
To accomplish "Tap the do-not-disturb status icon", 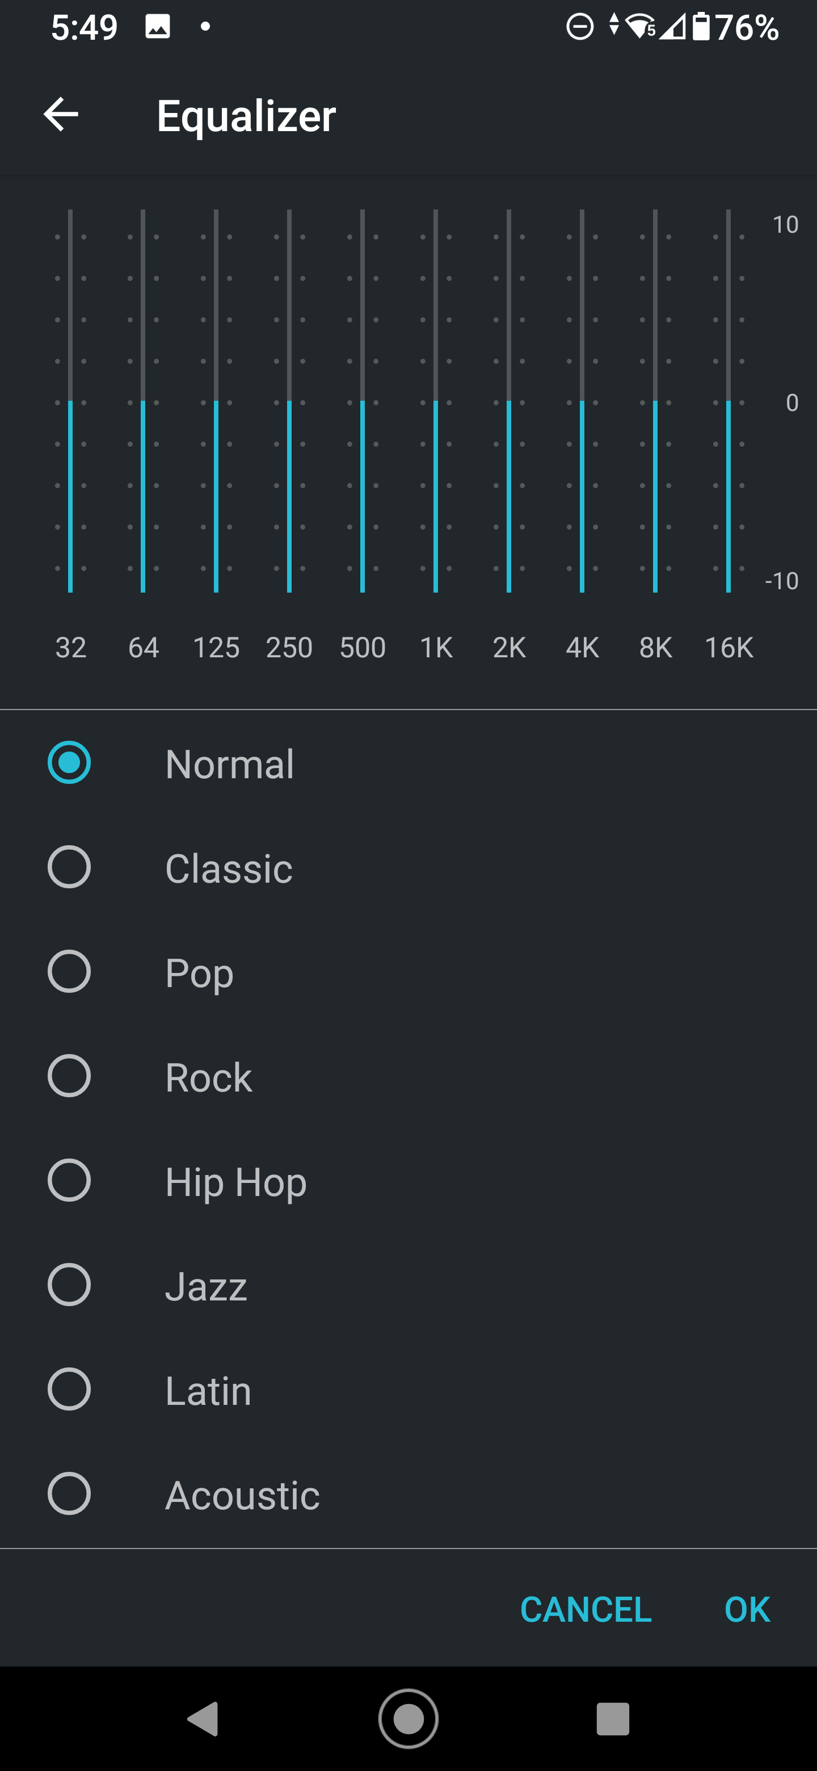I will point(579,27).
